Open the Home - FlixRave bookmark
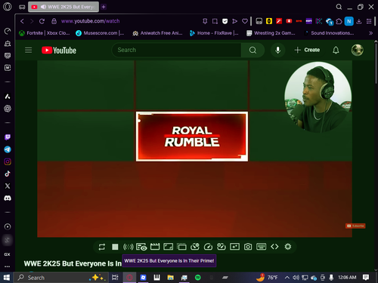Viewport: 378px width, 283px height. pos(214,33)
